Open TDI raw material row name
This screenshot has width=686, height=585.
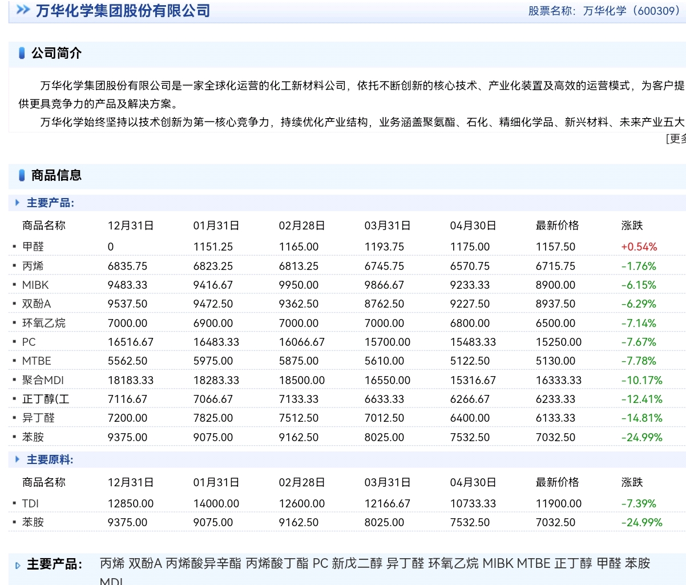click(30, 503)
